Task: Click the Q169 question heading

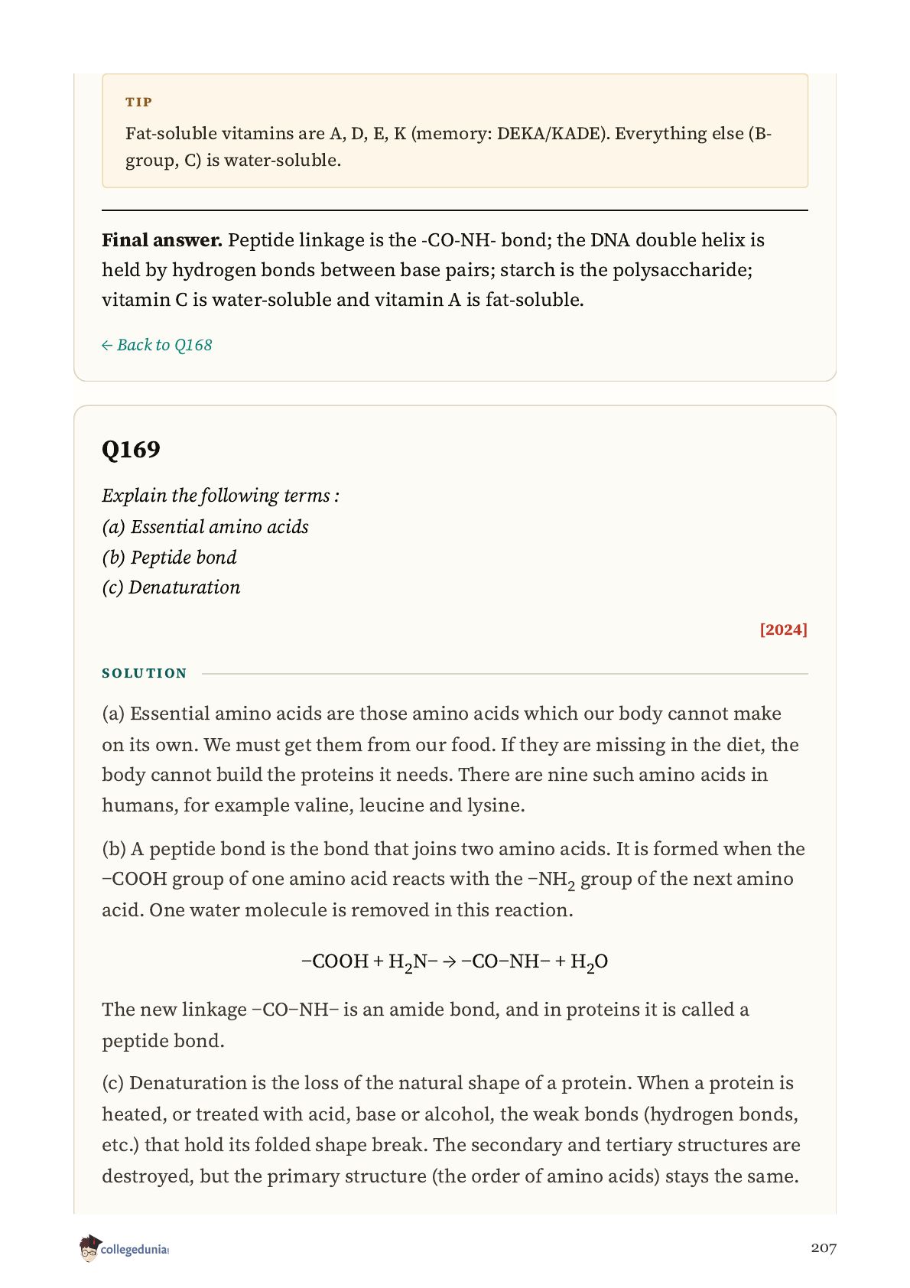Action: pos(131,449)
